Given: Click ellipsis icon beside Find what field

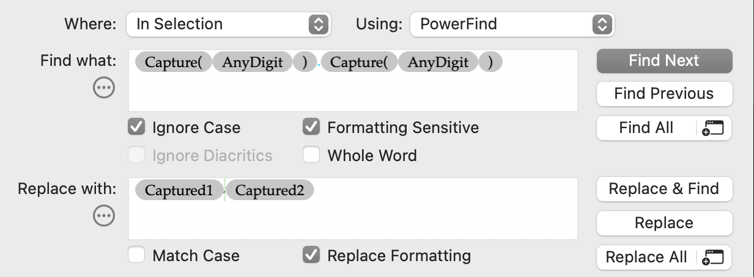Looking at the screenshot, I should 103,89.
